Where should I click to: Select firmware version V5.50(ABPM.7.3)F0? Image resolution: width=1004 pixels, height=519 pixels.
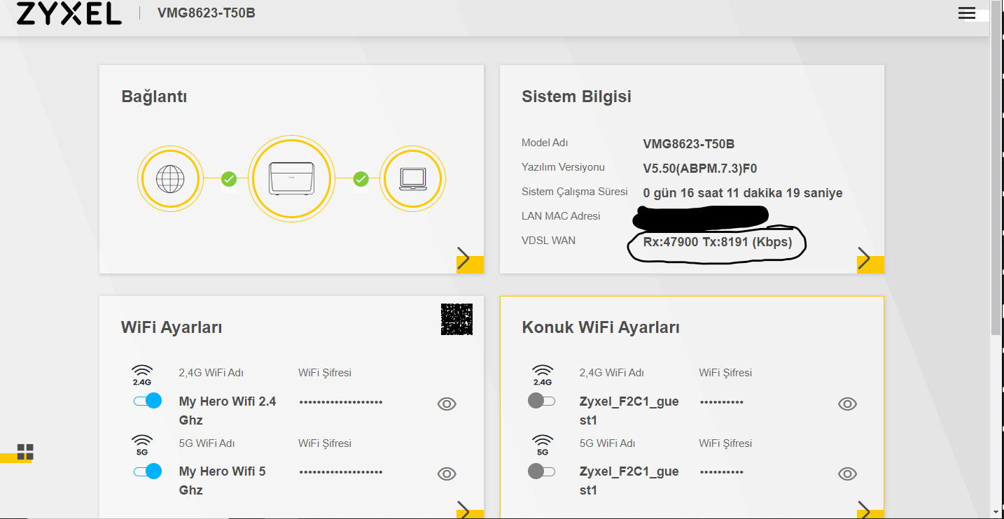(700, 168)
